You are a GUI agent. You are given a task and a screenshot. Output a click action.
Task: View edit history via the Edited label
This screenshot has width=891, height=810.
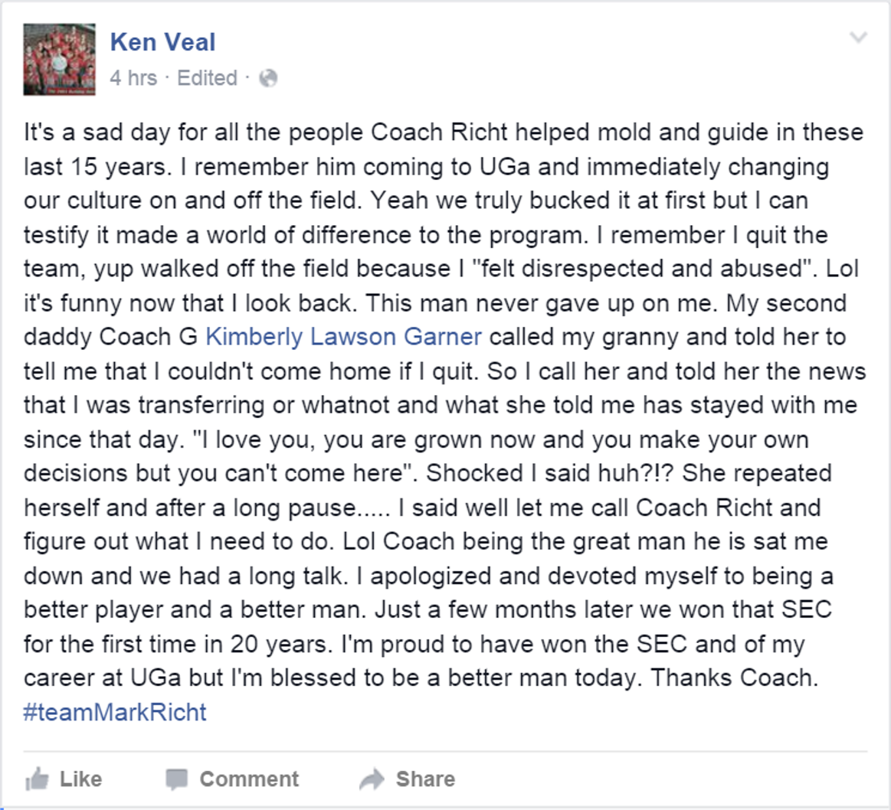(x=206, y=77)
